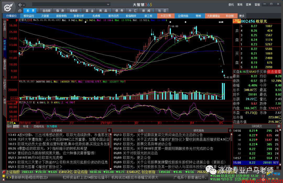Switch to 分时成交 side tab
The width and height of the screenshot is (283, 183).
tap(4, 84)
